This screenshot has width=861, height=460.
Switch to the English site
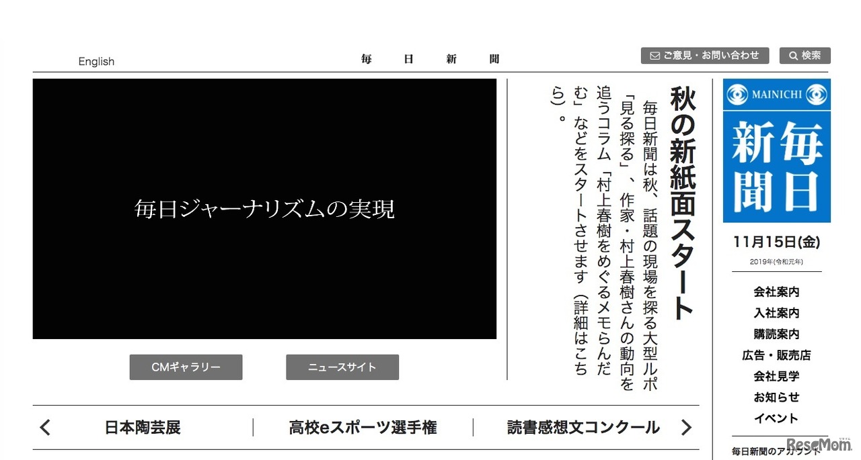pos(96,61)
